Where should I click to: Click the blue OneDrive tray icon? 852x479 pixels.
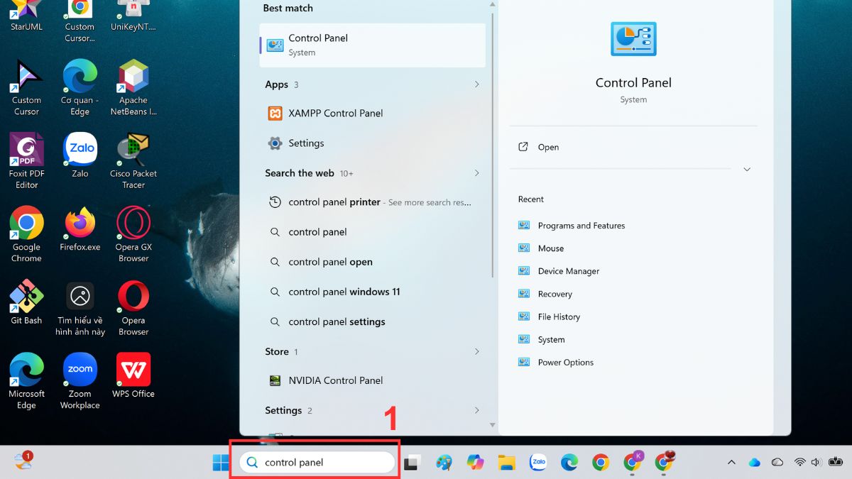[754, 462]
